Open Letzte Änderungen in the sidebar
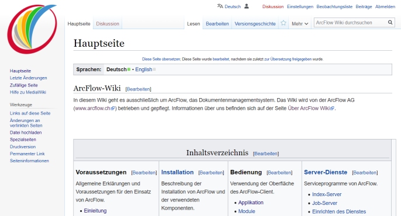401x216 pixels. pyautogui.click(x=29, y=78)
